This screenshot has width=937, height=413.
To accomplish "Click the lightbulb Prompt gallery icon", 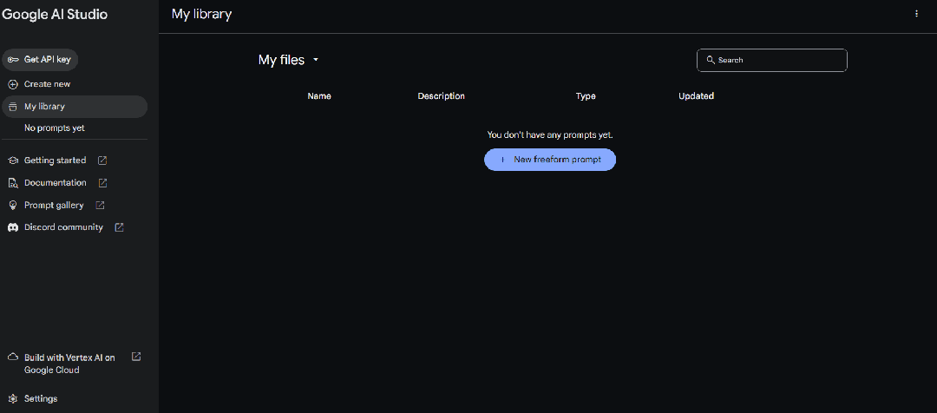I will [13, 205].
